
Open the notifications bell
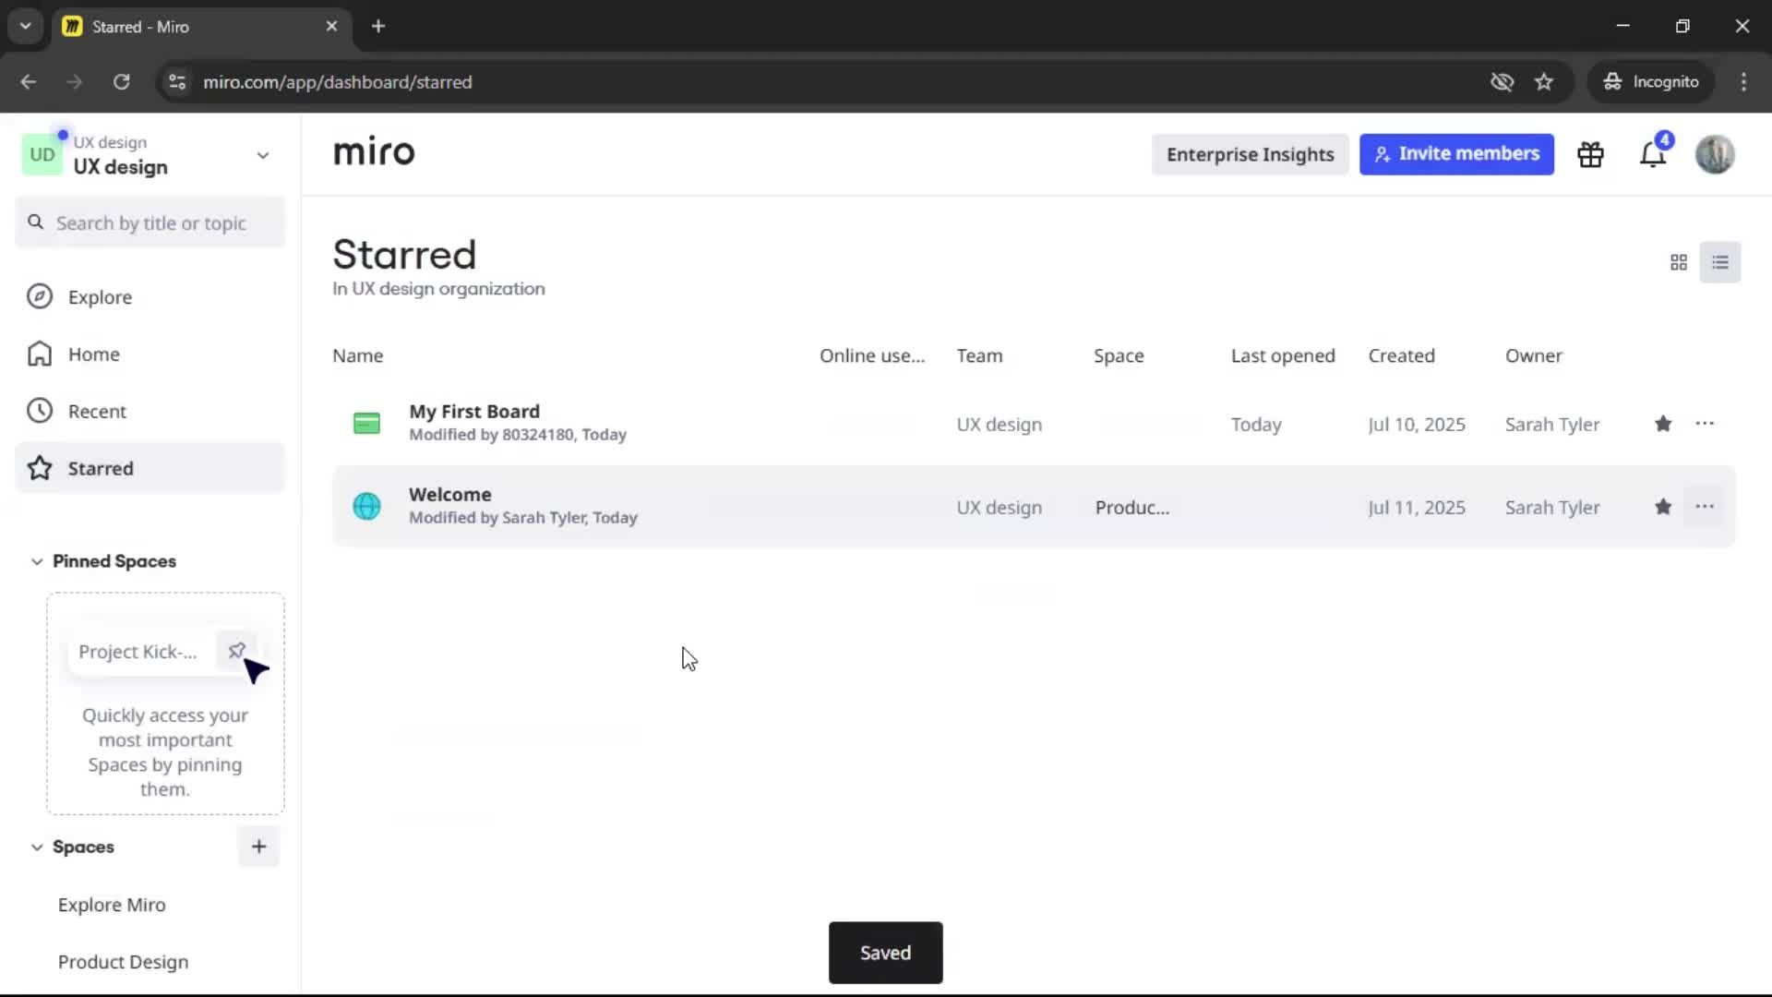[x=1653, y=154]
